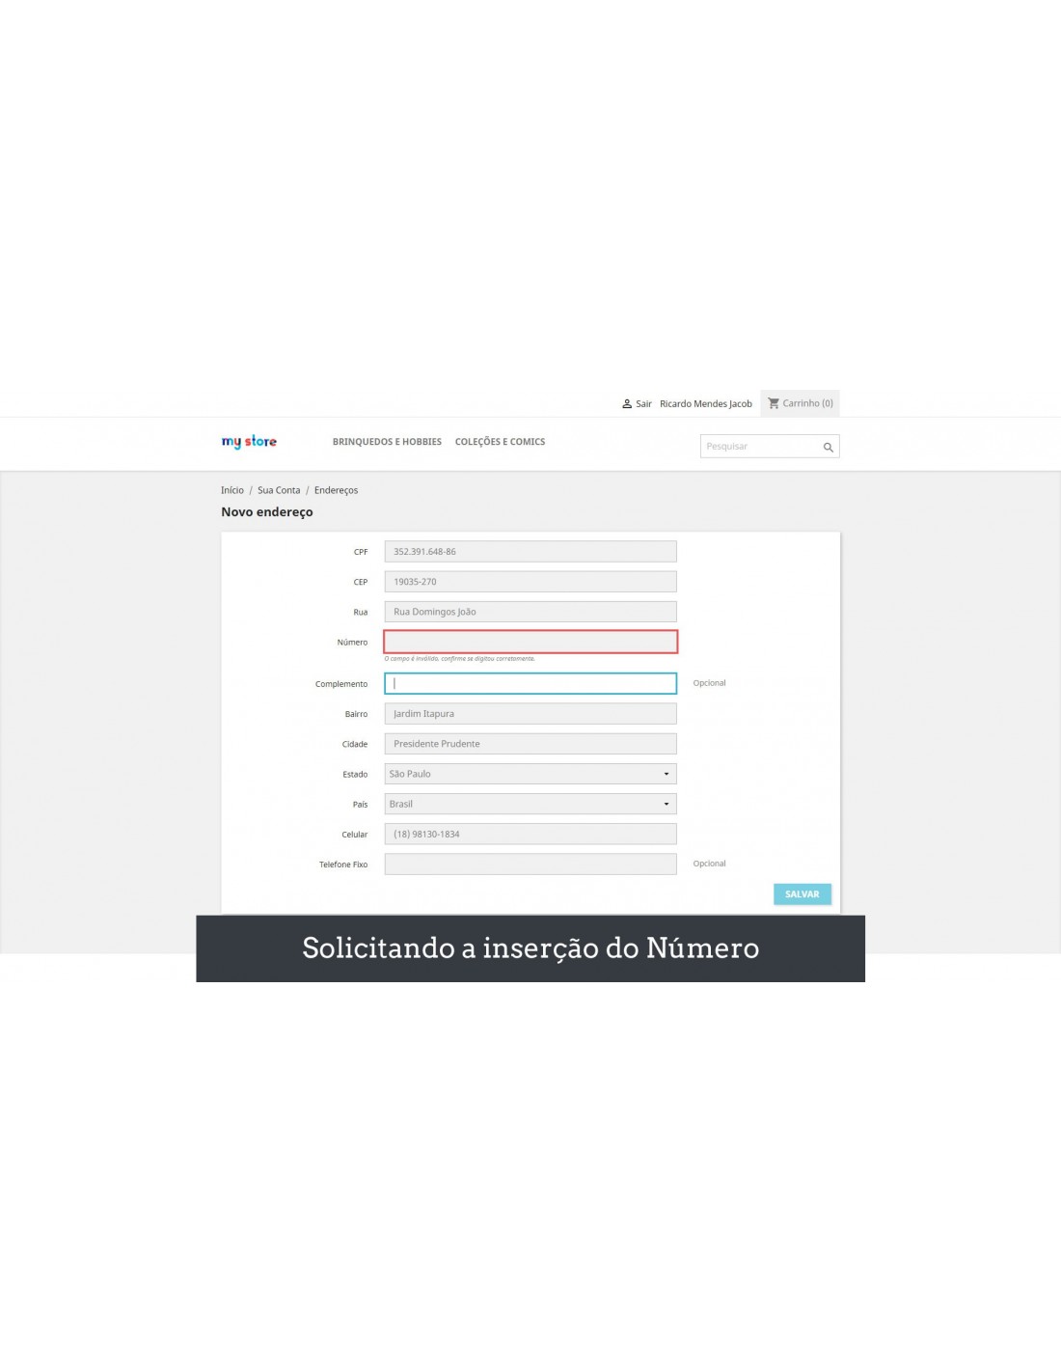Image resolution: width=1061 pixels, height=1372 pixels.
Task: Click the my store logo
Action: tap(249, 442)
